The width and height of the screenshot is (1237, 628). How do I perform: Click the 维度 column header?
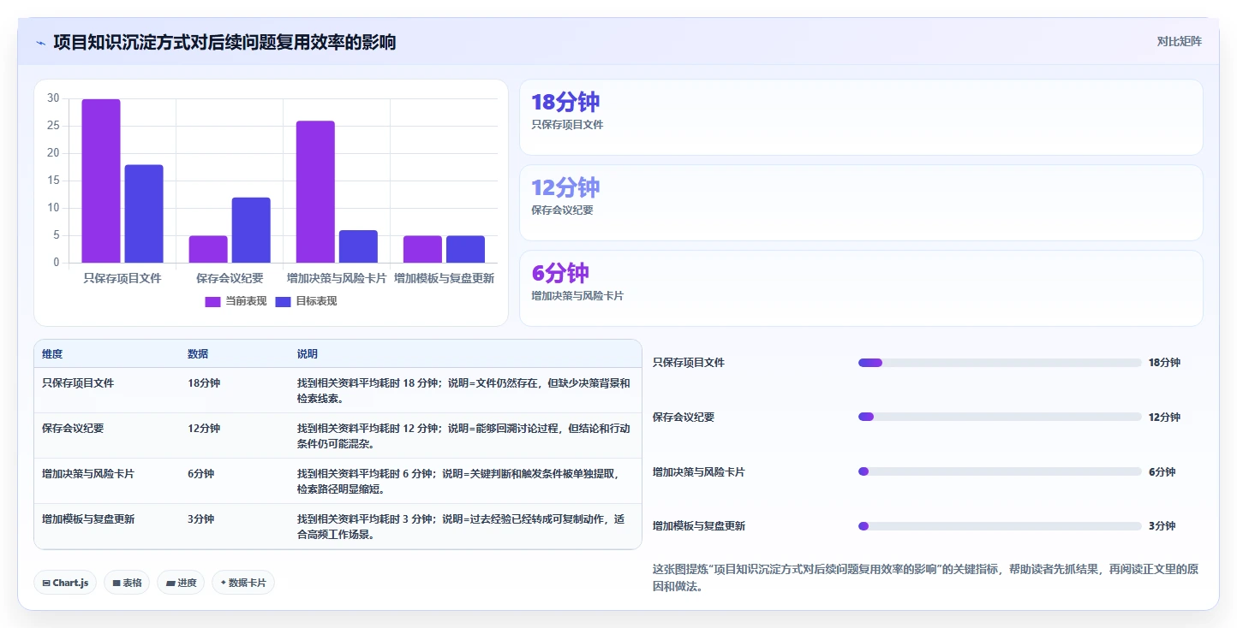coord(52,354)
